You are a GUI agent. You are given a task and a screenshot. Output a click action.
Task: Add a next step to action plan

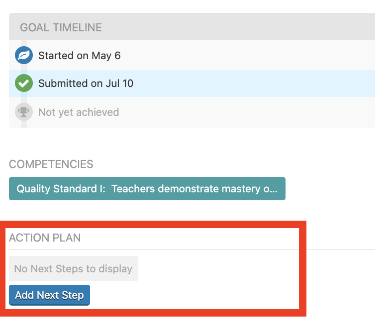49,295
